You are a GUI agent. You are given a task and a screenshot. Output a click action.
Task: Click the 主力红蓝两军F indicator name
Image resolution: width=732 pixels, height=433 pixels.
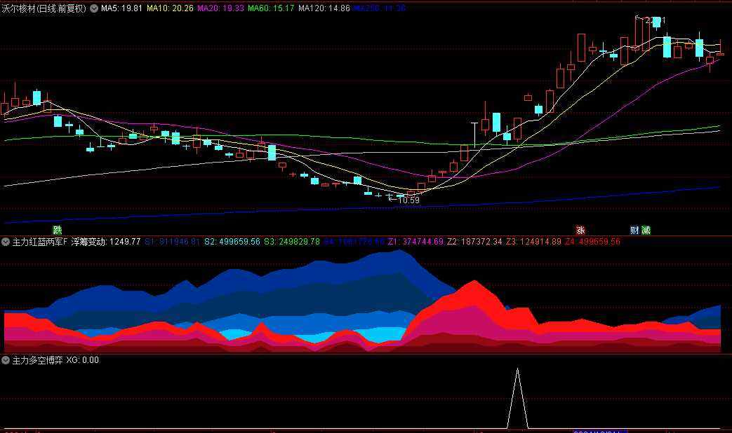pos(40,242)
